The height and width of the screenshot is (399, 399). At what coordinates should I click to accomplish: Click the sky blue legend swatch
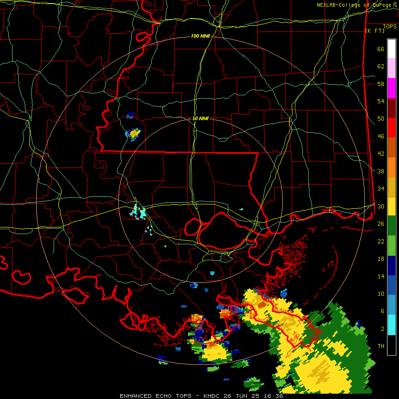coord(391,305)
